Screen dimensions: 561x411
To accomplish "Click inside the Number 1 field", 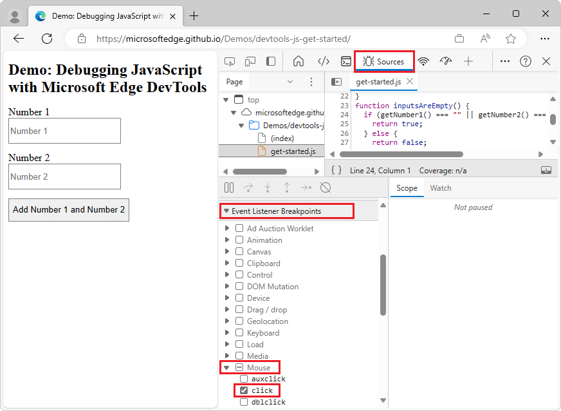I will [x=64, y=130].
